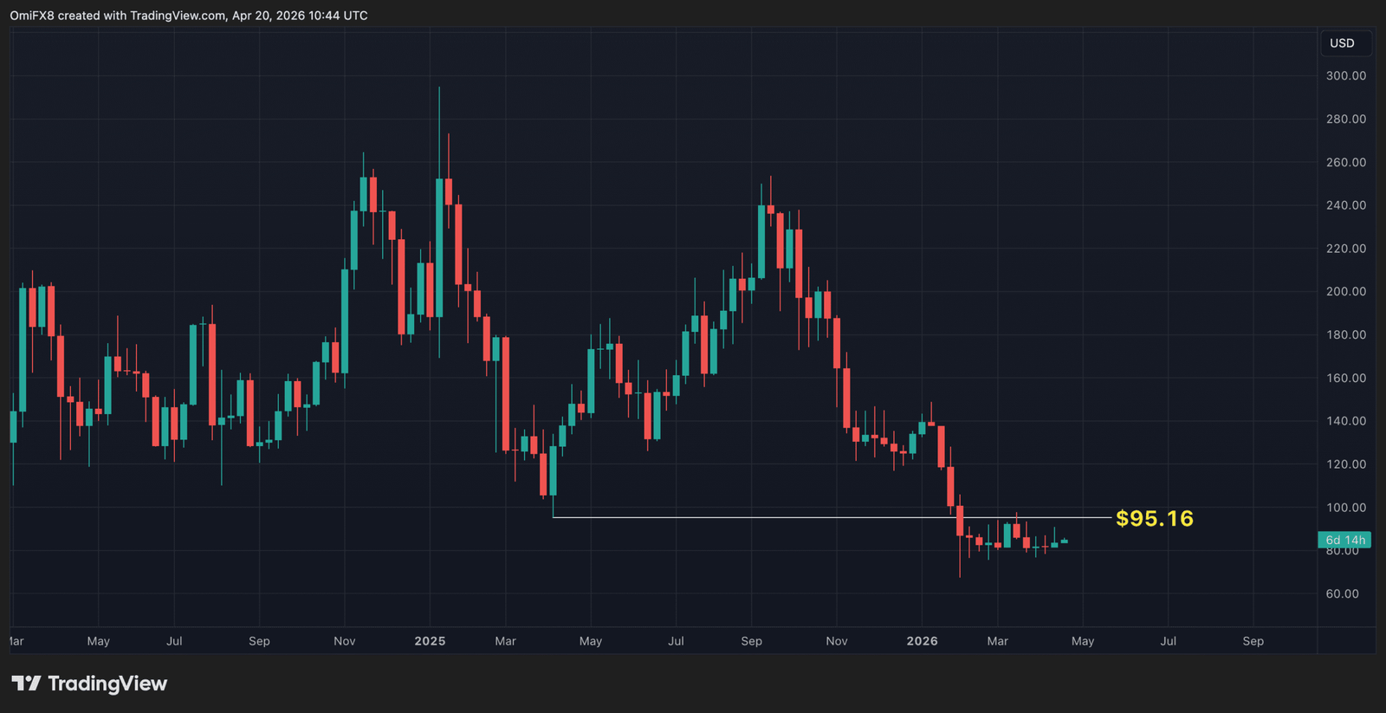Image resolution: width=1386 pixels, height=713 pixels.
Task: Click the Nov label just before 2026
Action: [x=837, y=641]
